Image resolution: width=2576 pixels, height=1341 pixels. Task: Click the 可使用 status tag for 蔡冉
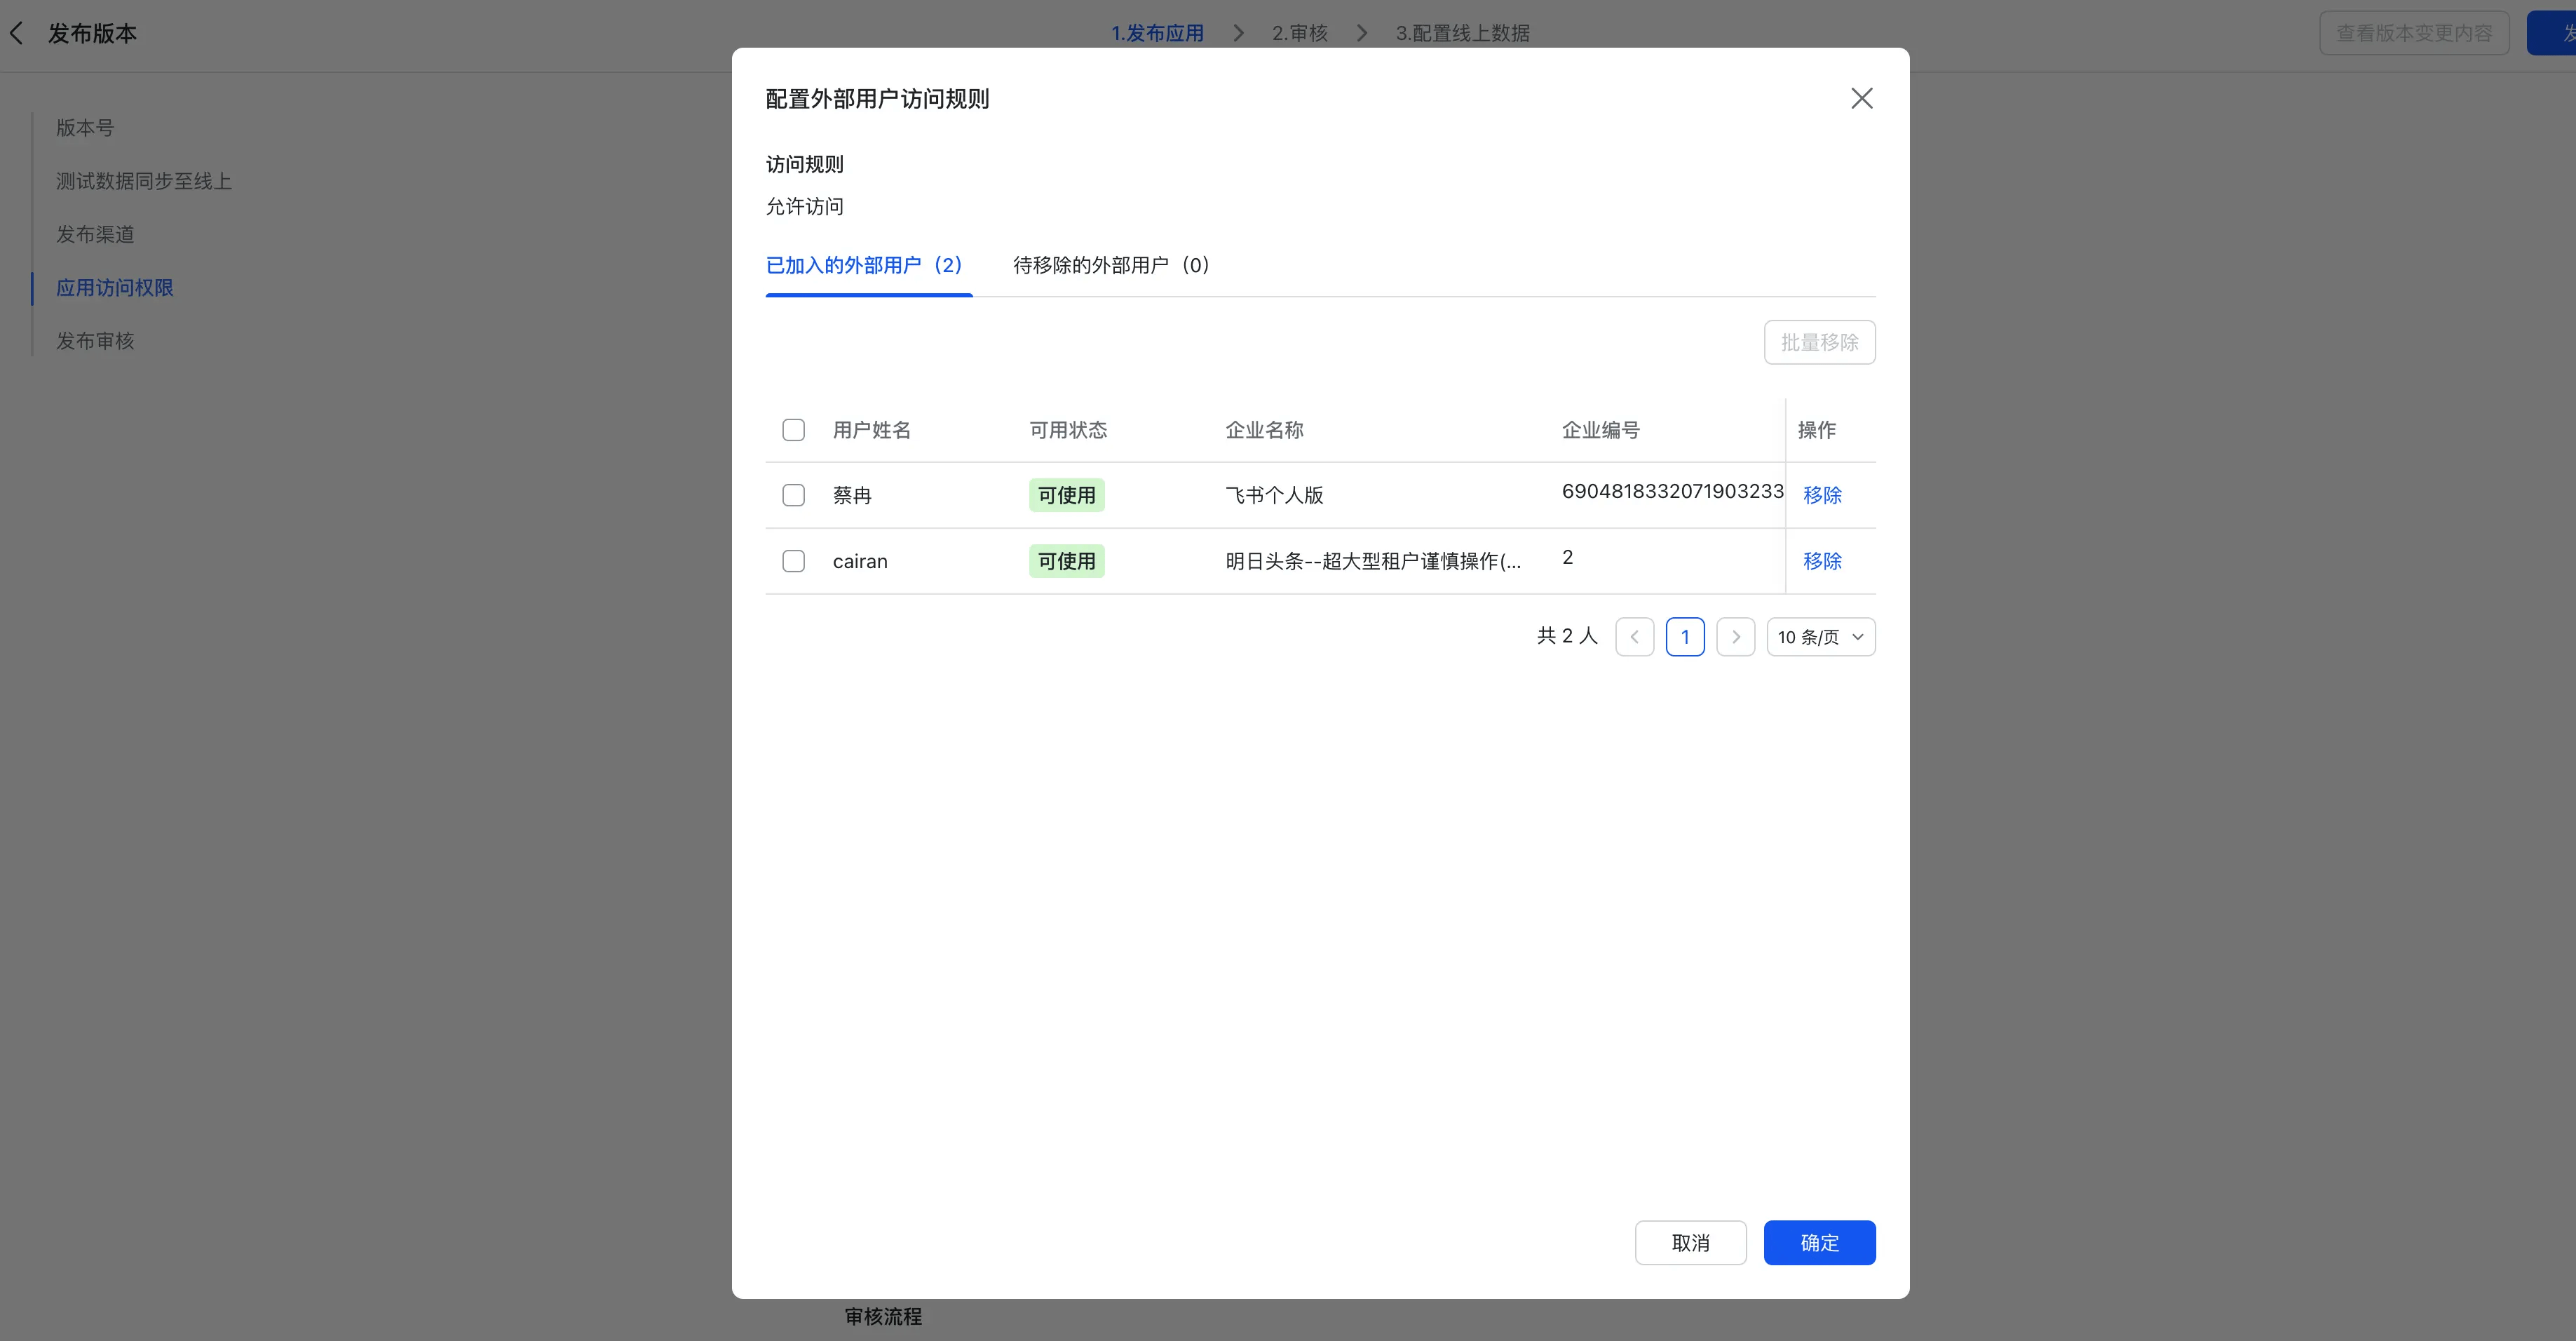tap(1066, 495)
